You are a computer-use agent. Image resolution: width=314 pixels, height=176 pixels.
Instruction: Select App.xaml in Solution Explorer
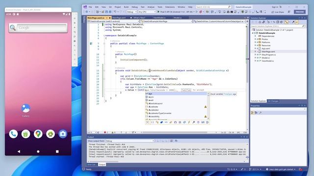(265, 48)
